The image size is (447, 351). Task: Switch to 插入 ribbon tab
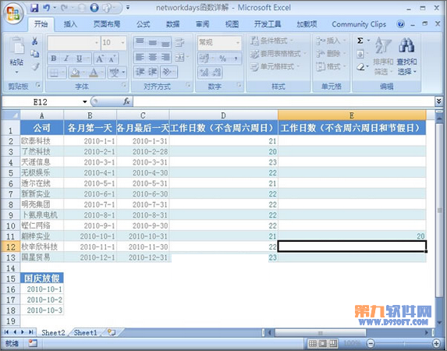pos(70,24)
